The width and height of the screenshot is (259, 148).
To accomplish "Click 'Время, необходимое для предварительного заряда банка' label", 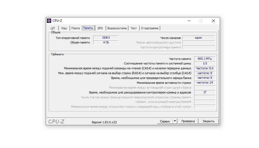I will (151, 78).
